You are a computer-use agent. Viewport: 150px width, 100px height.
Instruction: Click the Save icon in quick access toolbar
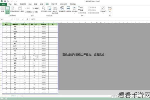(5, 1)
